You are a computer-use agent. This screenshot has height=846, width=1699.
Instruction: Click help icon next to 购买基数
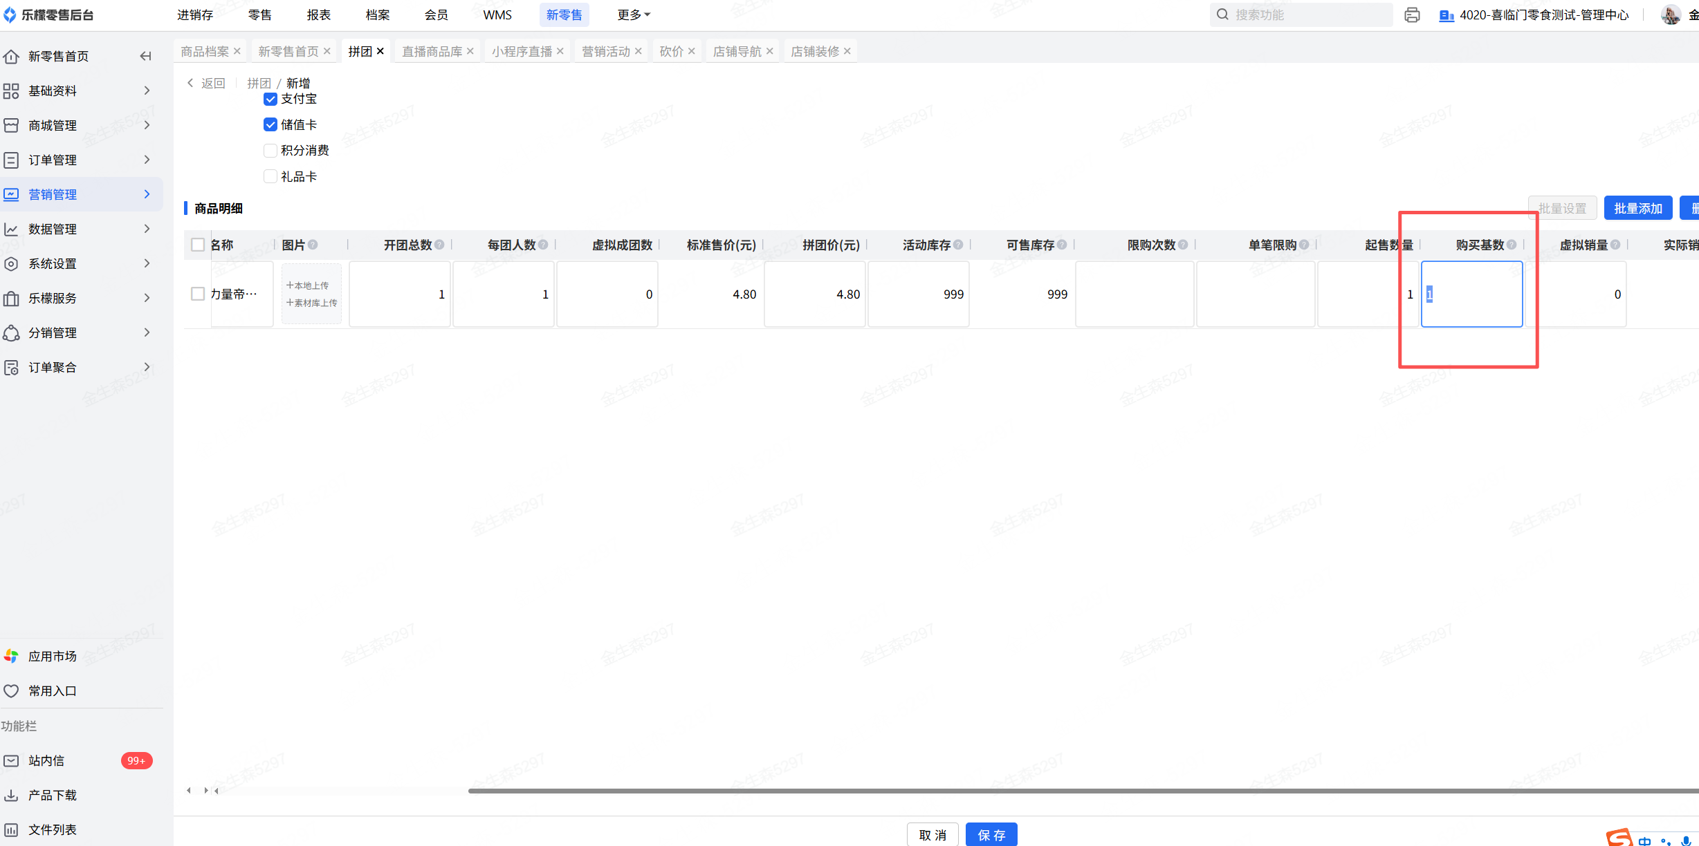[x=1512, y=245]
